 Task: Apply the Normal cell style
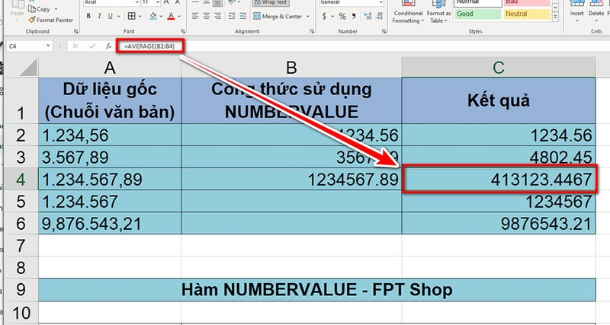click(478, 3)
